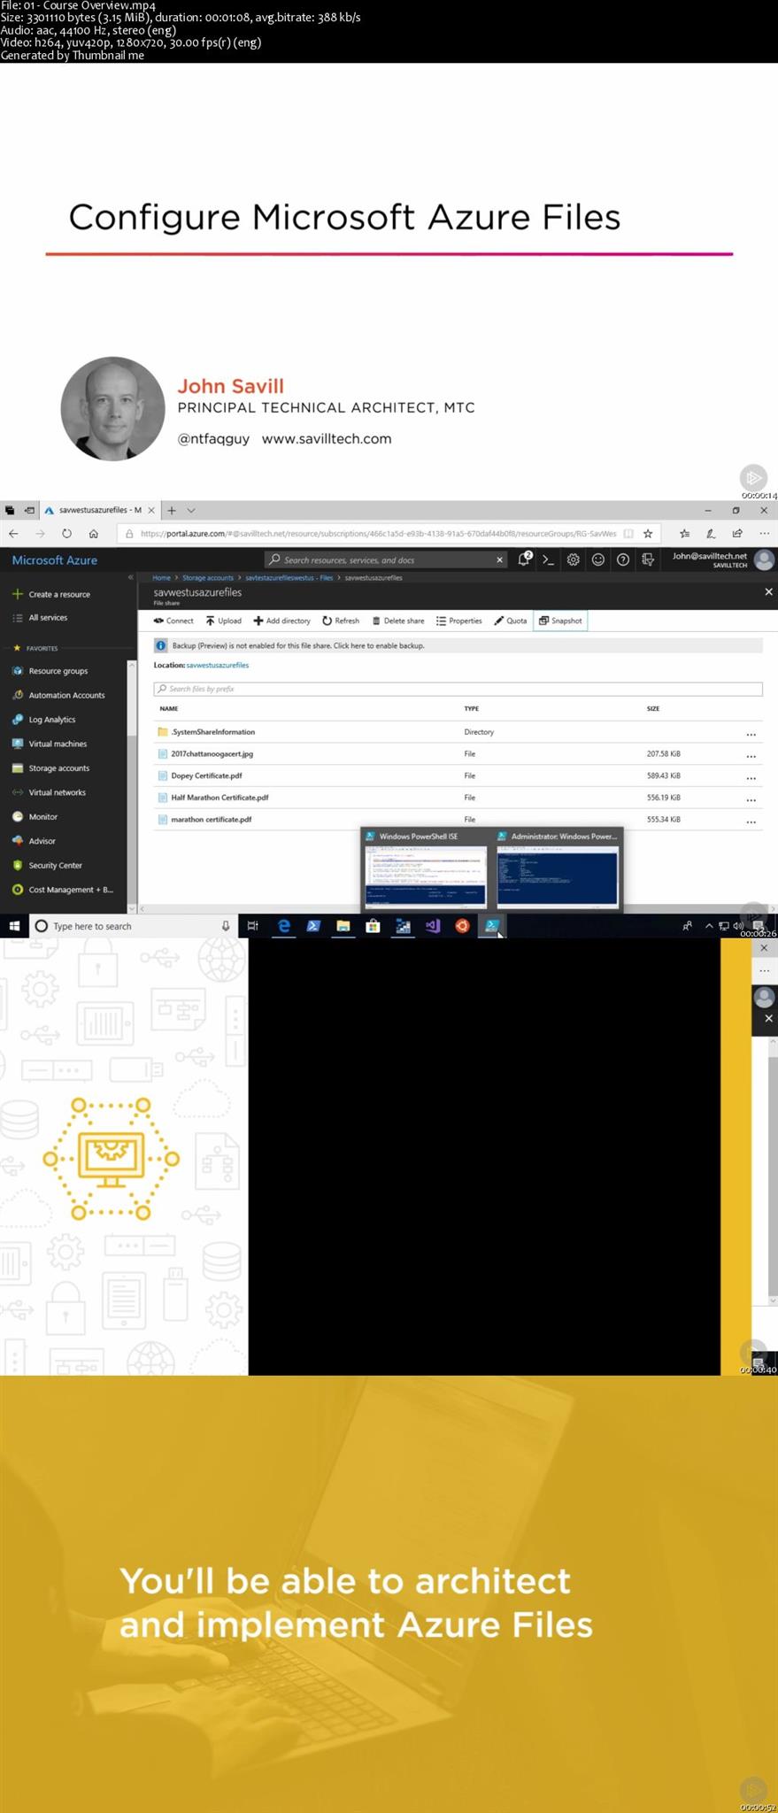Screen dimensions: 778x1813
Task: Click the browser share icon
Action: pos(737,534)
